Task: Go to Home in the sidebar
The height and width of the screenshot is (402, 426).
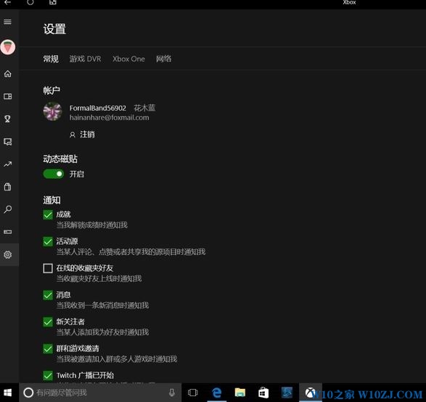Action: [x=7, y=73]
